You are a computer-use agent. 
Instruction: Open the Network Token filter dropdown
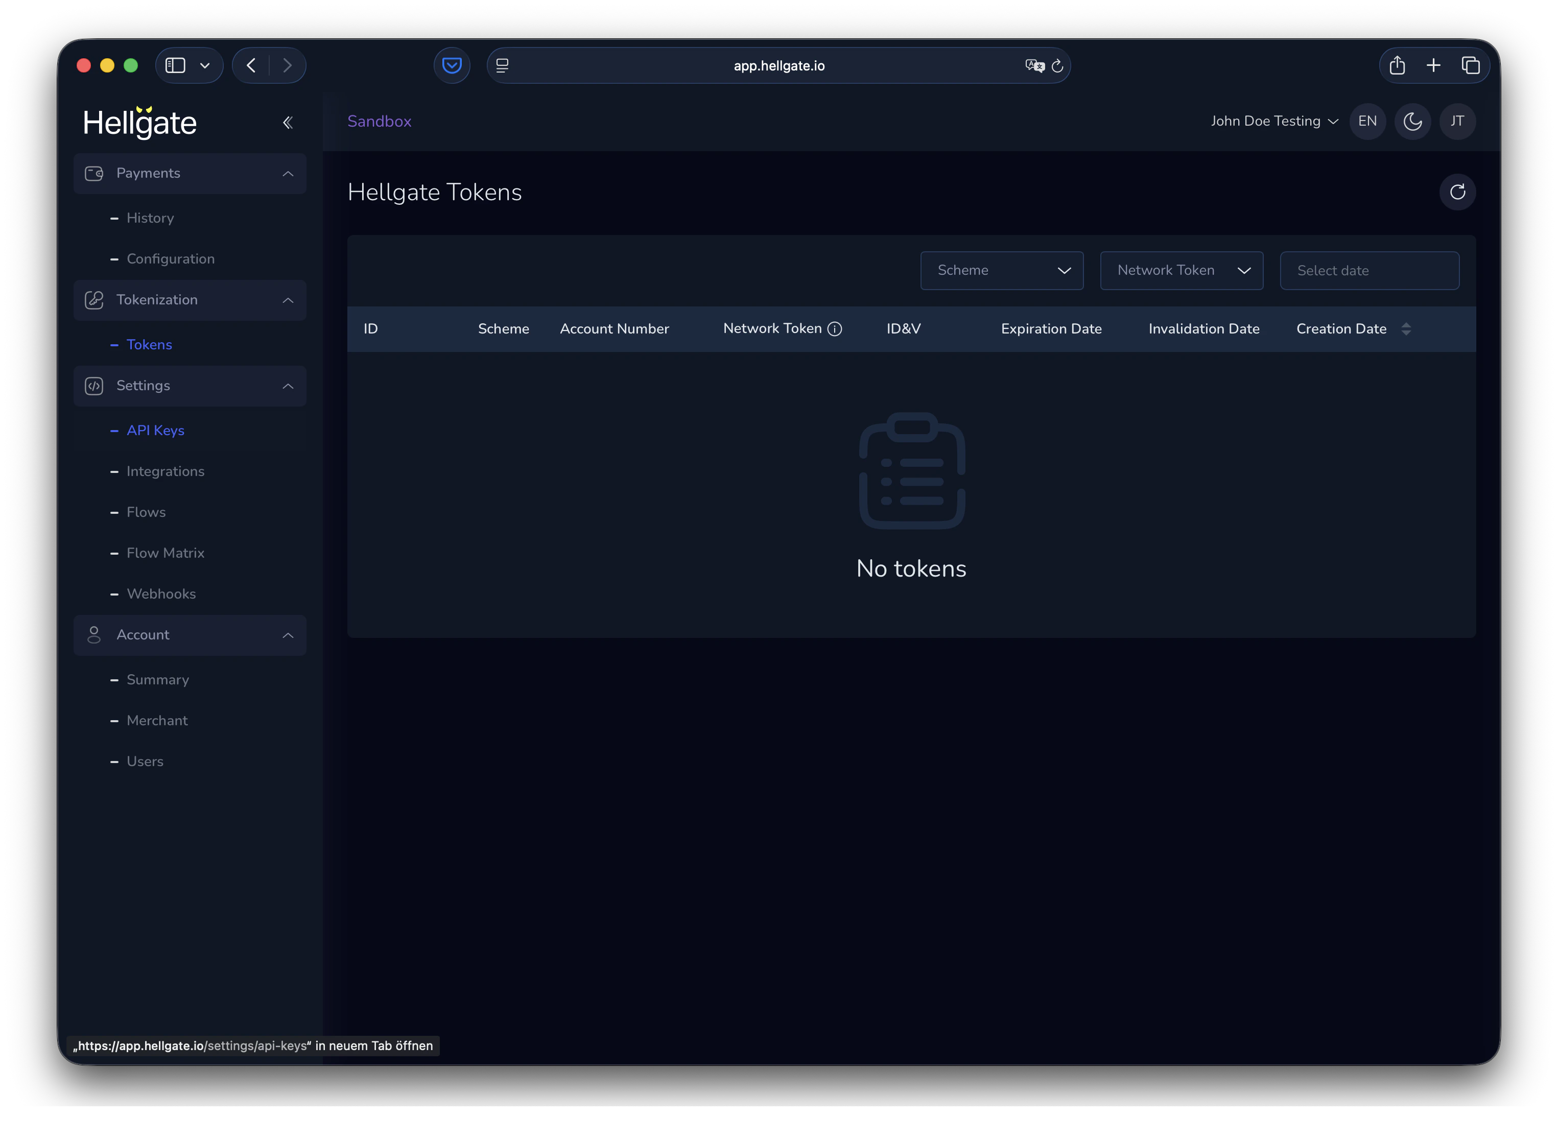tap(1182, 271)
